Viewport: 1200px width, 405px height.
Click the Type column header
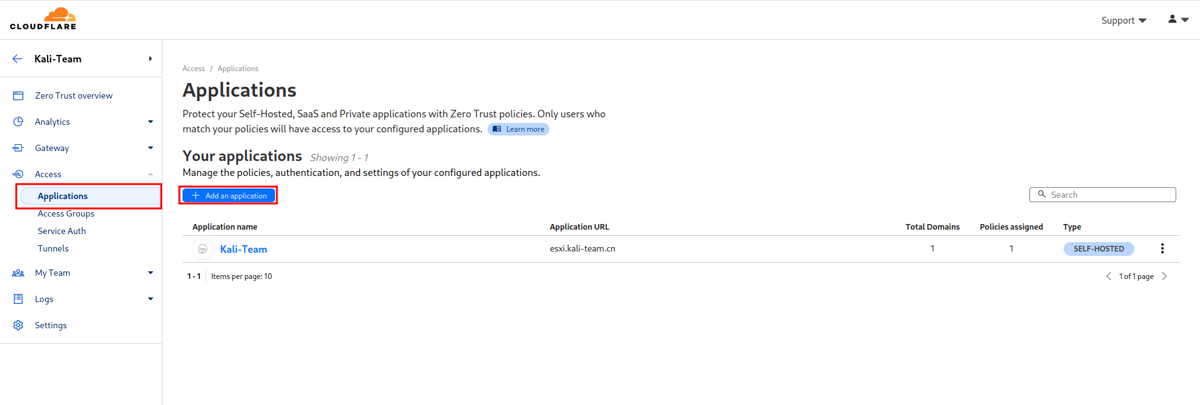[x=1072, y=227]
